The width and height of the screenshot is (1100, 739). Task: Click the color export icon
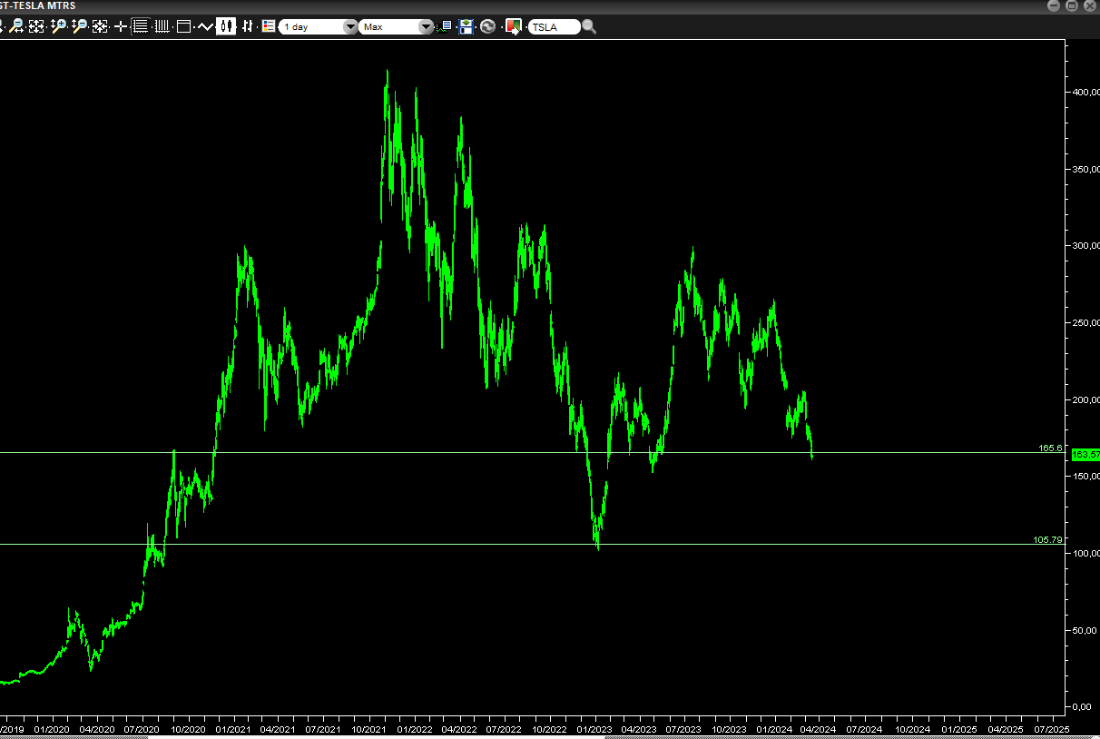[514, 26]
